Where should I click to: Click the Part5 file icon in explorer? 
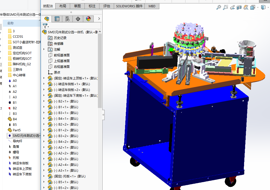[10, 130]
